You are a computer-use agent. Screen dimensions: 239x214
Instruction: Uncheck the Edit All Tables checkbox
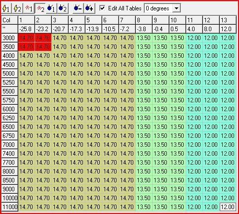pos(102,8)
